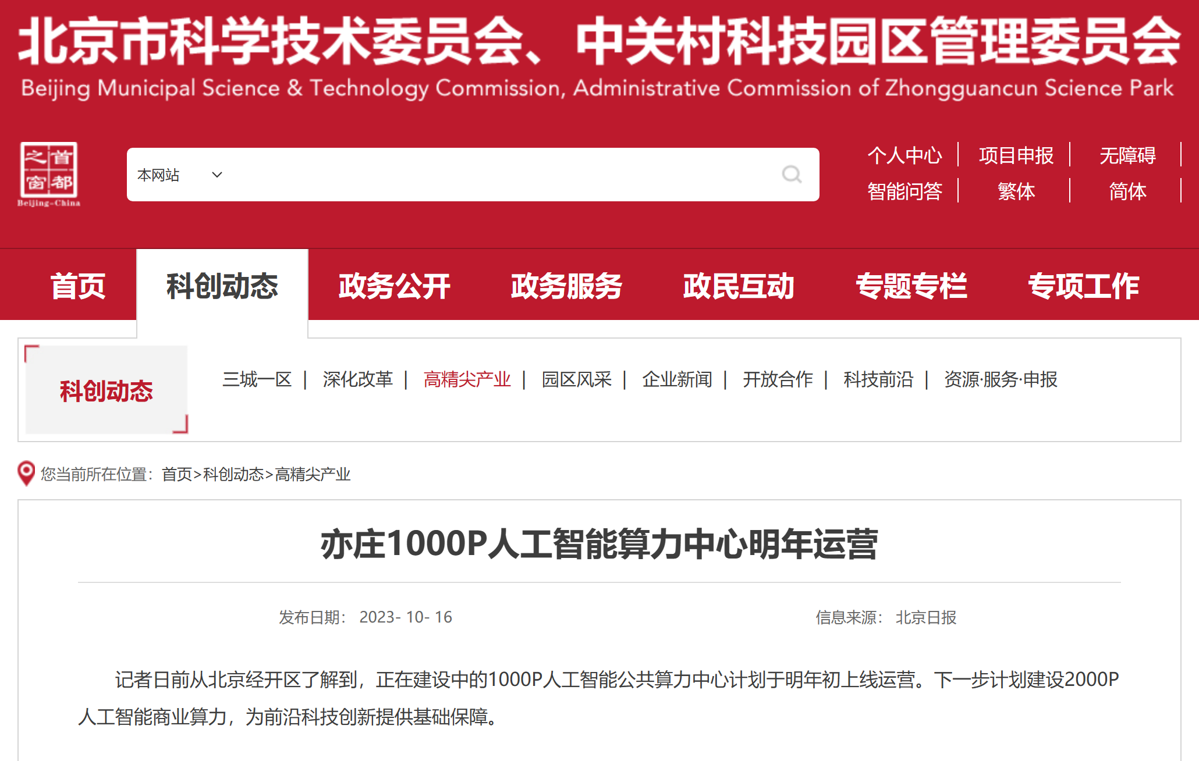Open 项目申报 project application link

tap(1016, 155)
